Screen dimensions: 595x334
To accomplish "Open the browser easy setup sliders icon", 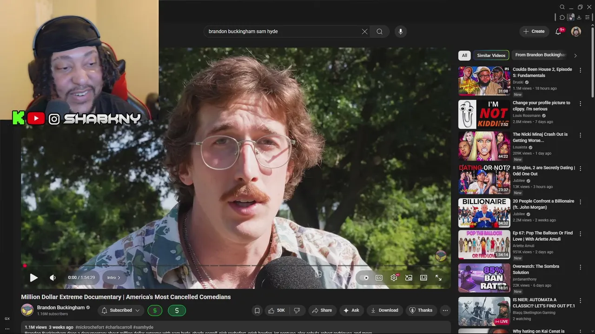I will [588, 17].
